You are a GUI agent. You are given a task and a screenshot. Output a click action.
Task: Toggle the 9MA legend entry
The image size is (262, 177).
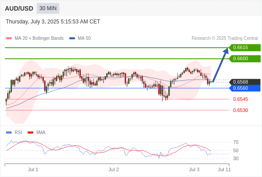(x=36, y=133)
